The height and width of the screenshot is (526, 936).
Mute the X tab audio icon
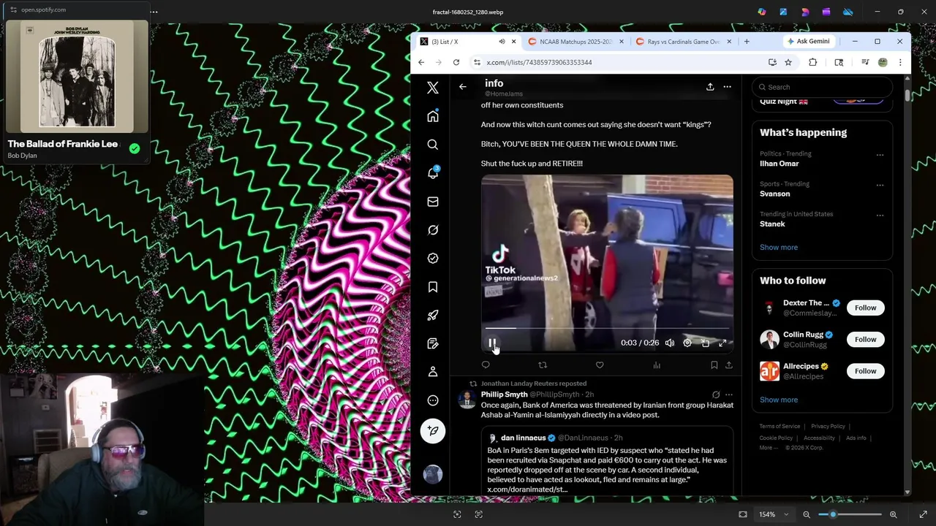[x=502, y=42]
